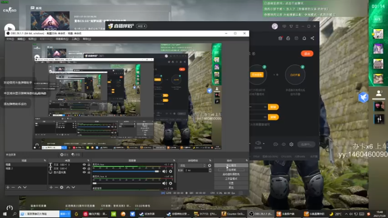Open the hamburger menu in streaming companion
Viewport: 388px width, 218px height.
(x=297, y=26)
